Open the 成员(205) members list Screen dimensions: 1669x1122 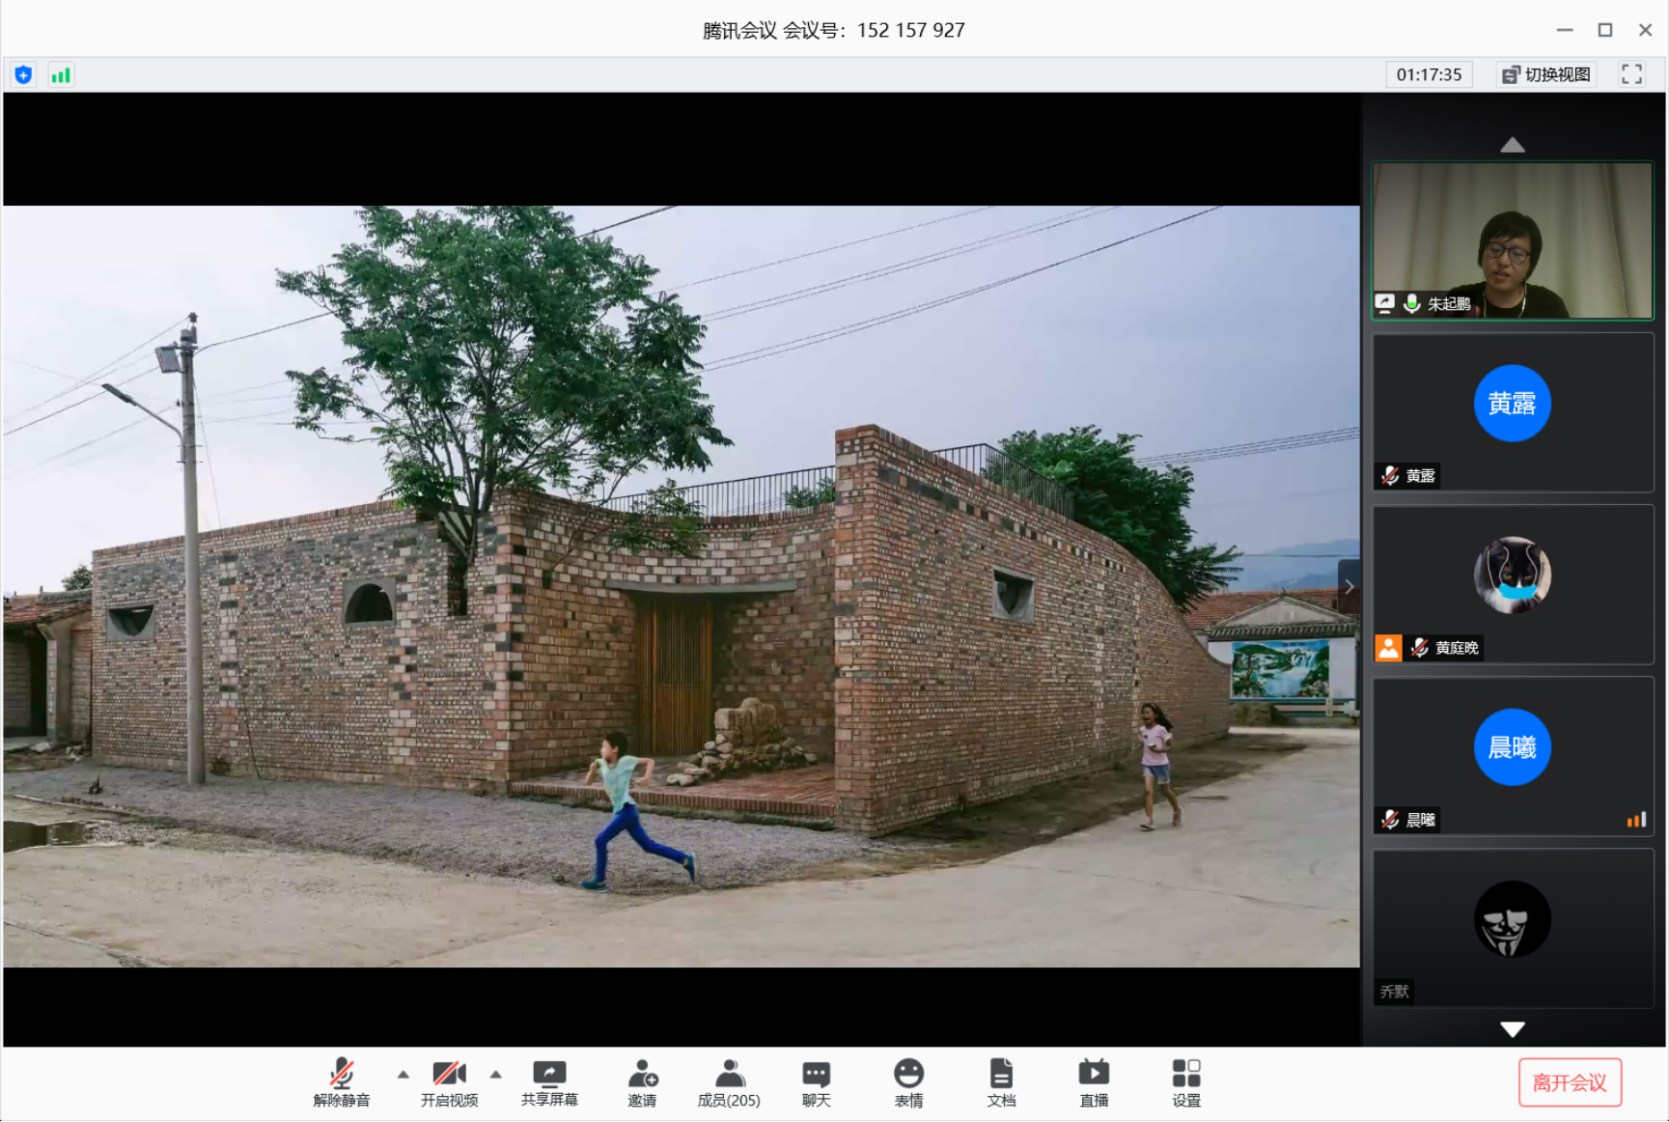(x=729, y=1081)
